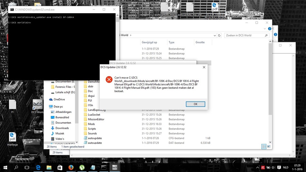306x172 pixels.
Task: Select the autoupdate CFG-bestand file
Action: tap(147, 138)
